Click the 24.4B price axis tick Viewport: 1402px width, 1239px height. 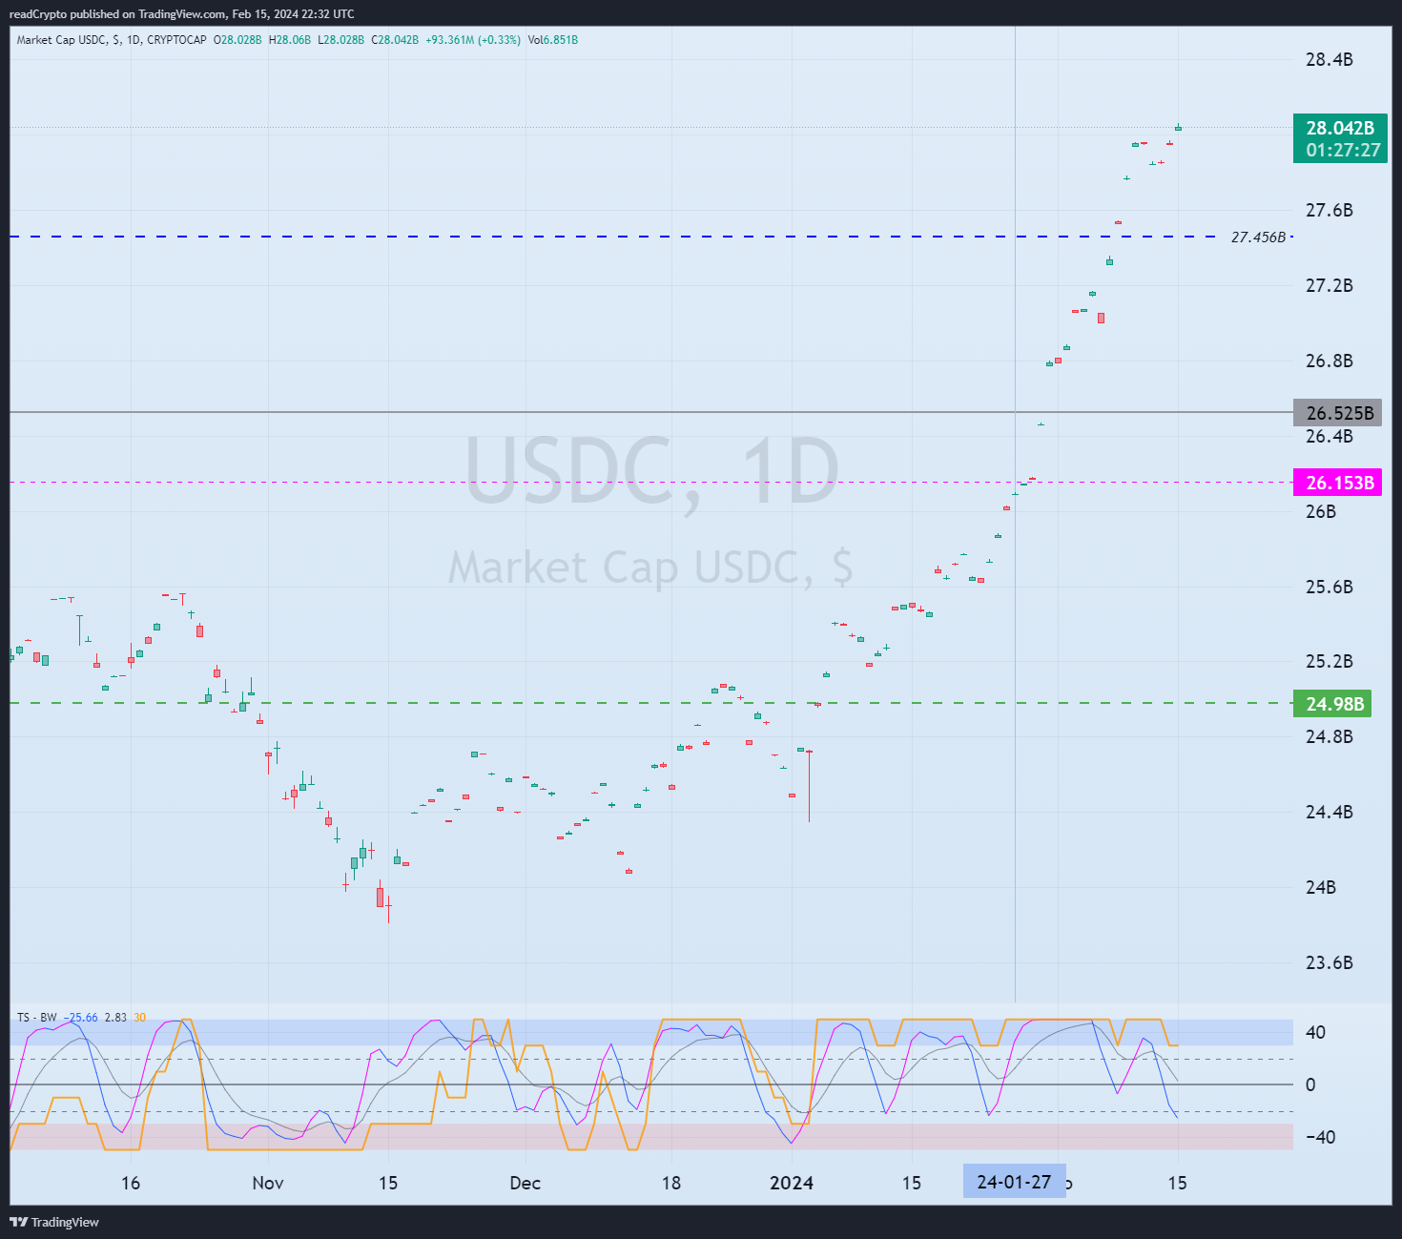click(1329, 813)
